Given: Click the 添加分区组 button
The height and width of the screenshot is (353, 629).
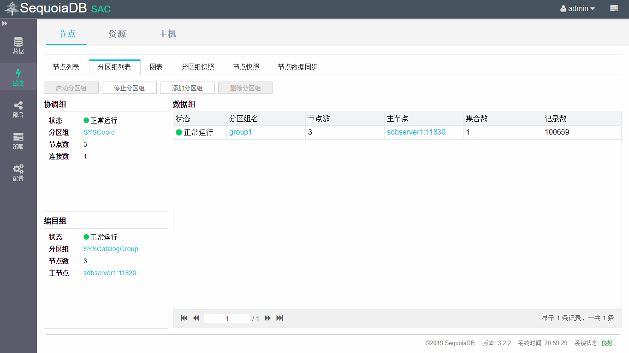Looking at the screenshot, I should tap(187, 88).
